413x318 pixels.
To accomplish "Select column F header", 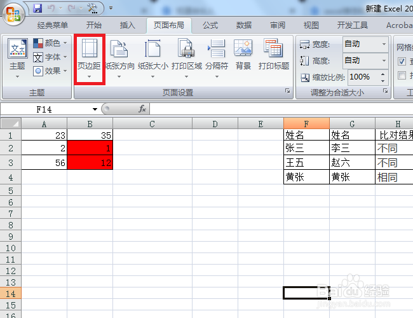I will (x=306, y=123).
